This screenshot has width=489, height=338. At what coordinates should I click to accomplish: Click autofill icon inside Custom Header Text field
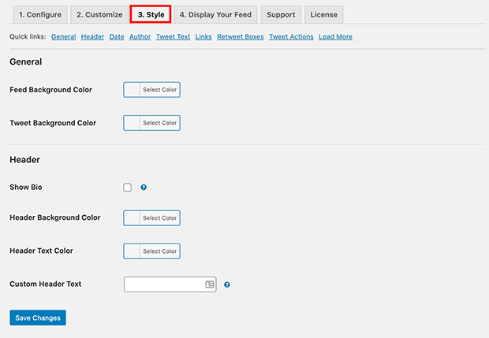coord(210,284)
